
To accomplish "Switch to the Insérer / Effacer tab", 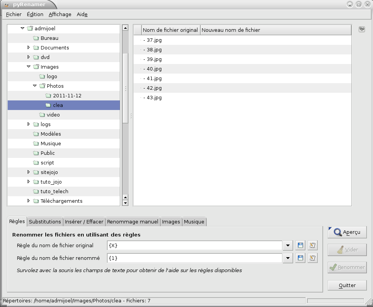I will (84, 222).
